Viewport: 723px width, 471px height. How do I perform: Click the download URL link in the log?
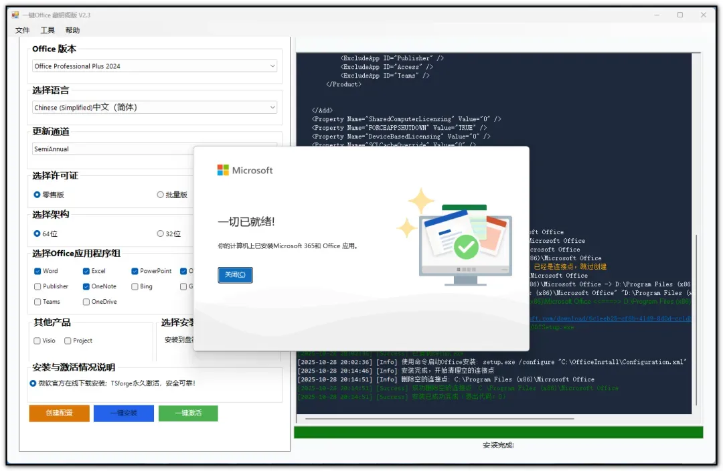point(610,318)
